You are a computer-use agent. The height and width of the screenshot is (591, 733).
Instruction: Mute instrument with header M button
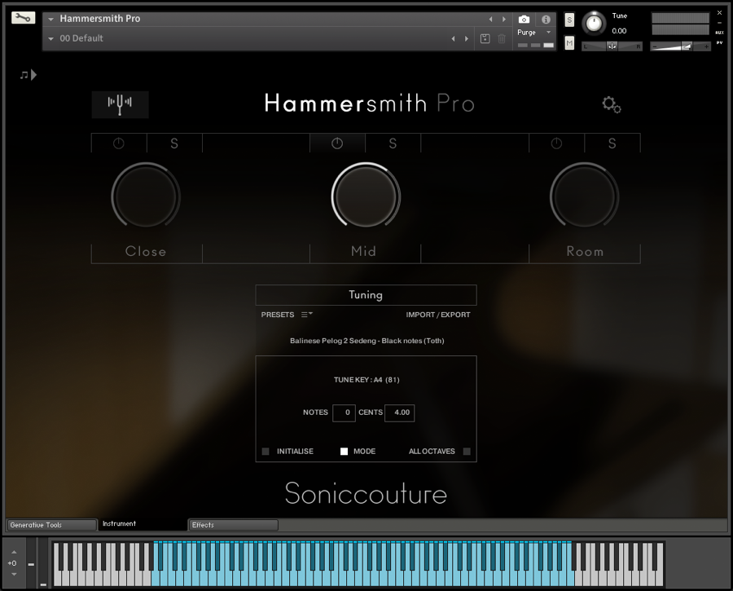pyautogui.click(x=569, y=43)
